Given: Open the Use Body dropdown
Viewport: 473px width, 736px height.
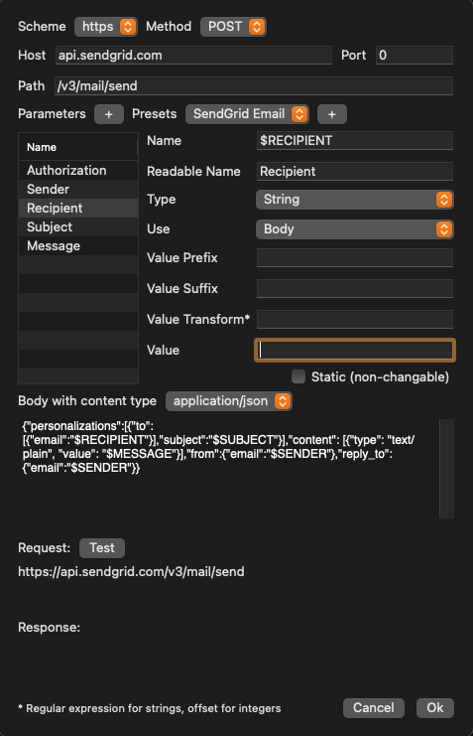Looking at the screenshot, I should 355,229.
